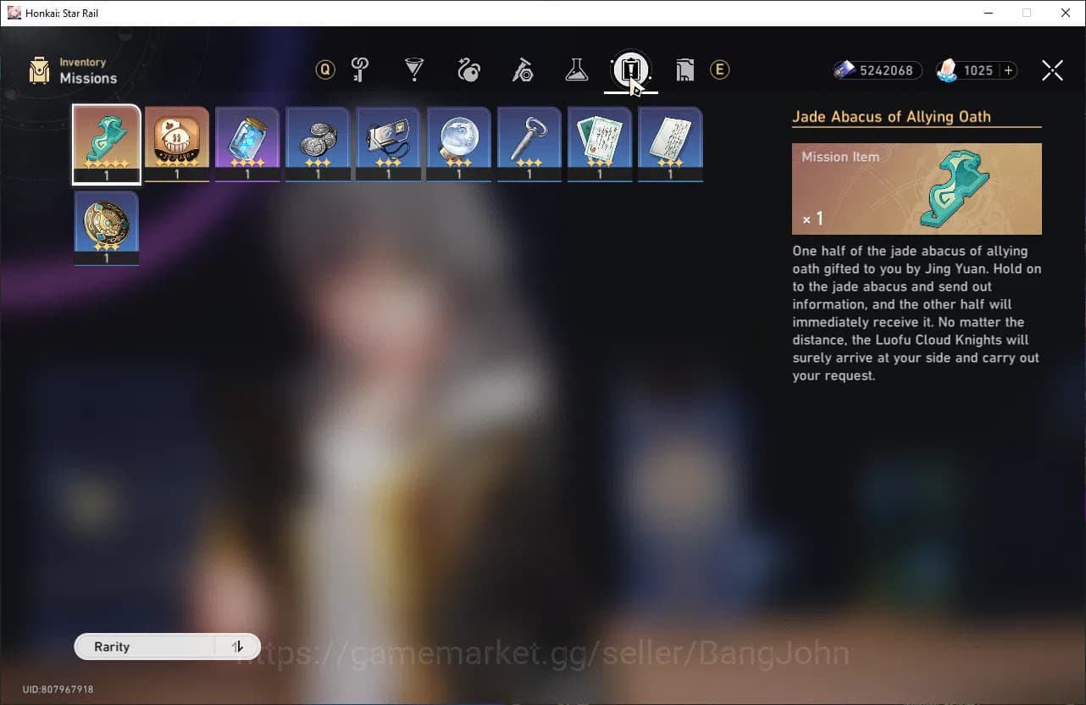Click the rail pass currency icon
The height and width of the screenshot is (705, 1086).
(x=844, y=70)
